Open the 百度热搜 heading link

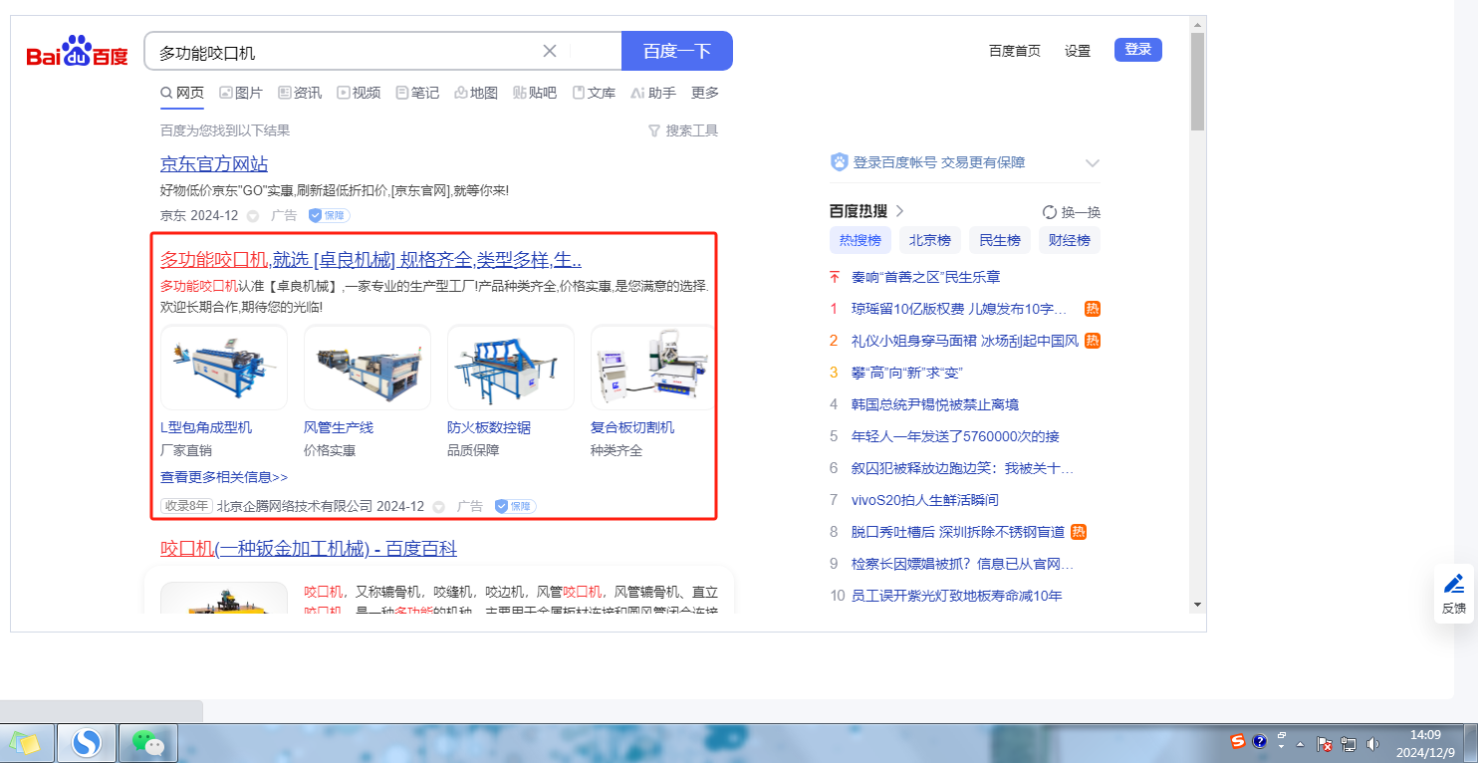click(866, 211)
